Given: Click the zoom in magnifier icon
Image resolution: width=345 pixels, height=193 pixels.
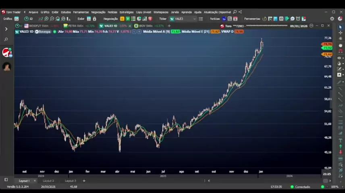Looking at the screenshot, I should pyautogui.click(x=46, y=19).
